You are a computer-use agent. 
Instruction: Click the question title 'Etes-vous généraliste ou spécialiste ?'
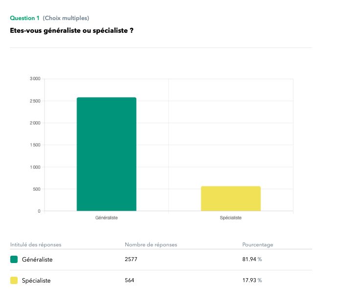click(72, 31)
